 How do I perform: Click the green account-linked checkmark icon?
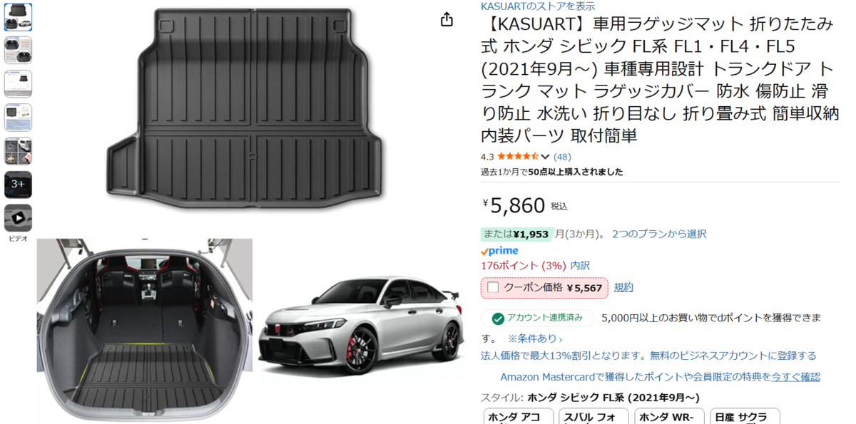point(498,318)
